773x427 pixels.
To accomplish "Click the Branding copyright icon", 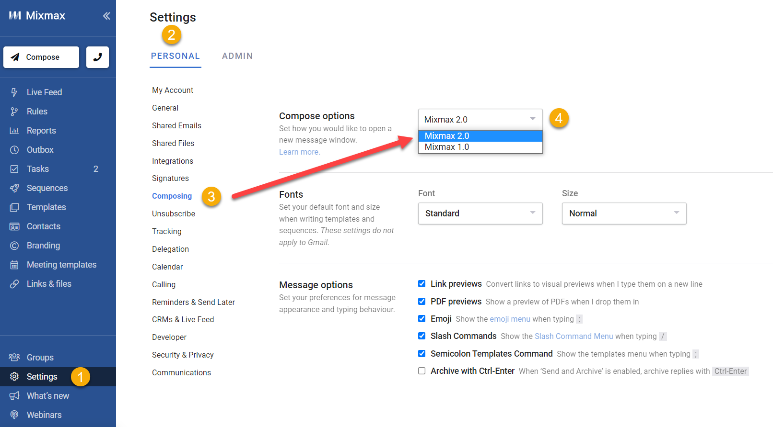I will pos(14,246).
